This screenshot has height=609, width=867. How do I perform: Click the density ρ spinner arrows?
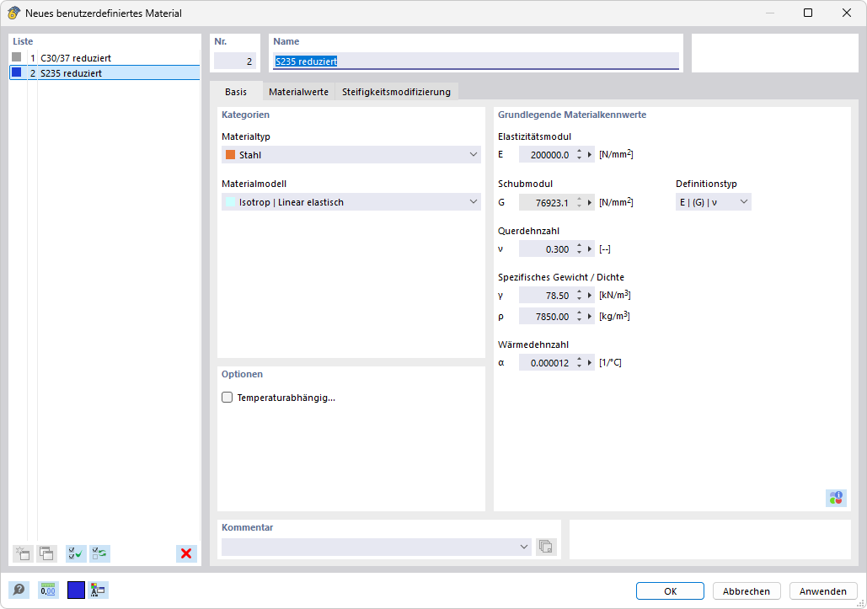pyautogui.click(x=579, y=317)
